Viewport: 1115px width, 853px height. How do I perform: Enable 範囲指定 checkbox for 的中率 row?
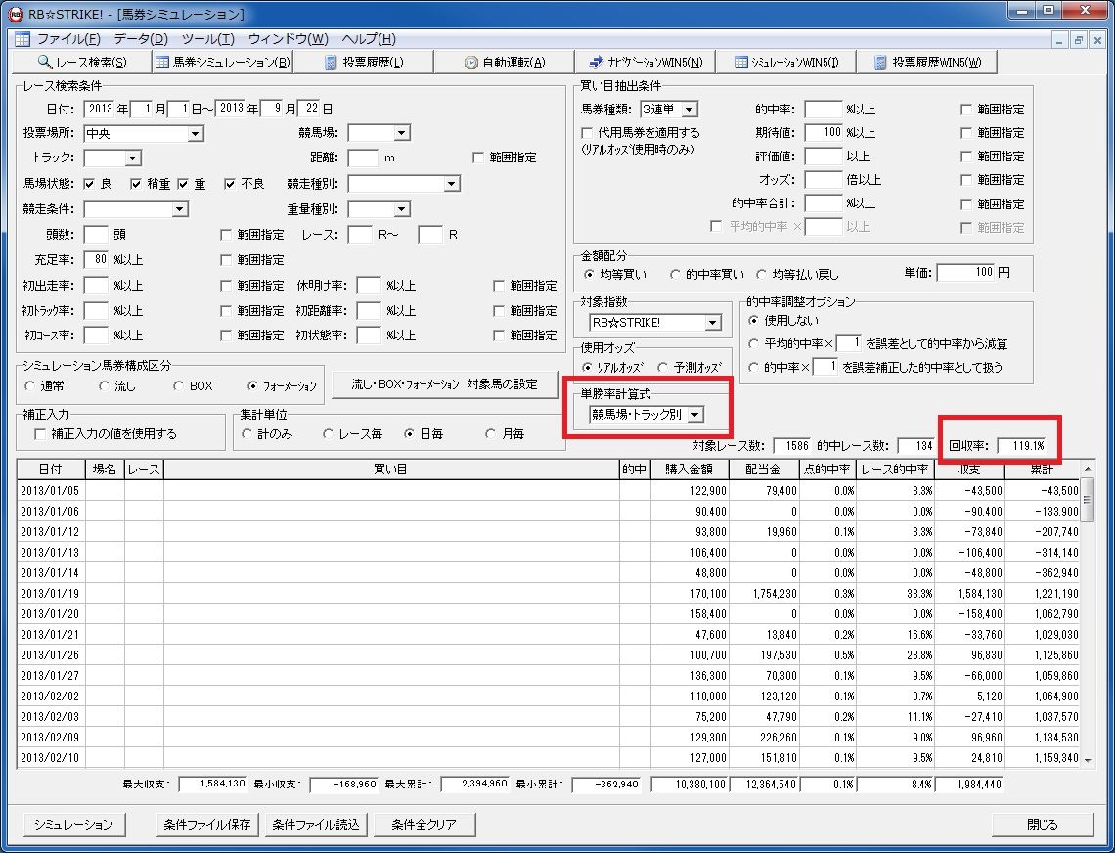click(966, 110)
